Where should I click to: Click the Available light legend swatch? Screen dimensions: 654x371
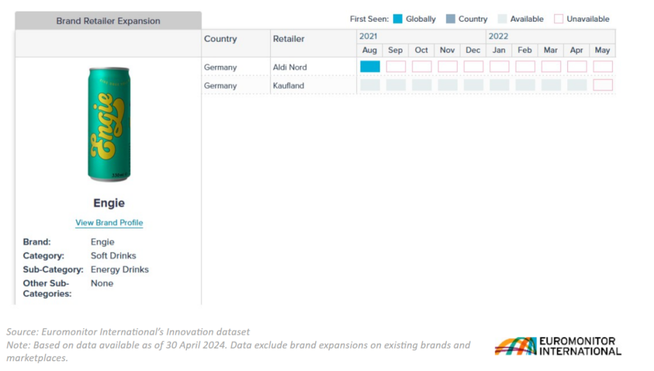pos(502,19)
